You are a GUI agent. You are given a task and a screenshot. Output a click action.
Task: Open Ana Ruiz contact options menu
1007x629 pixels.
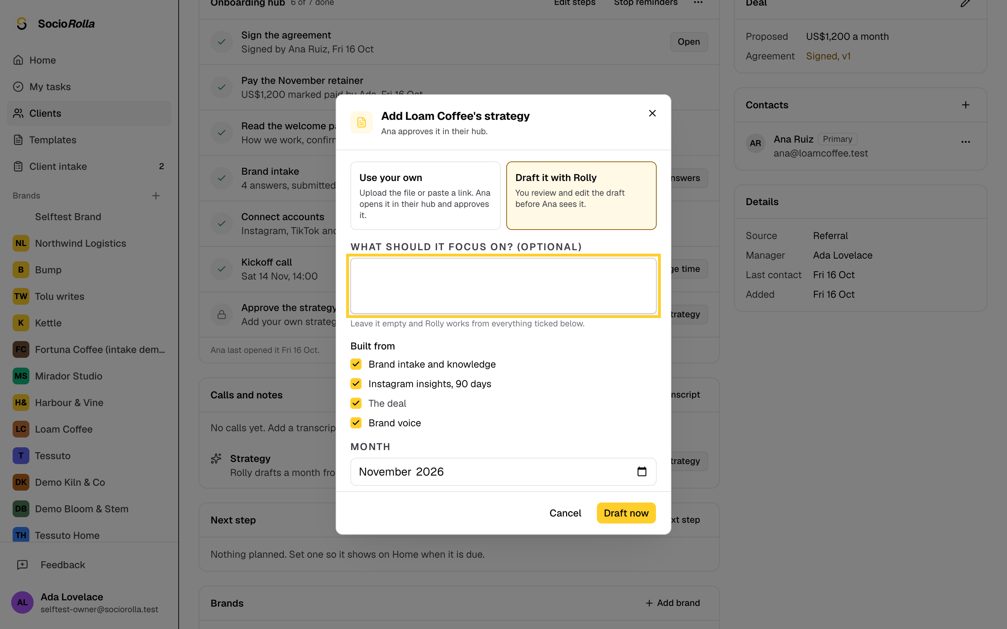[965, 142]
